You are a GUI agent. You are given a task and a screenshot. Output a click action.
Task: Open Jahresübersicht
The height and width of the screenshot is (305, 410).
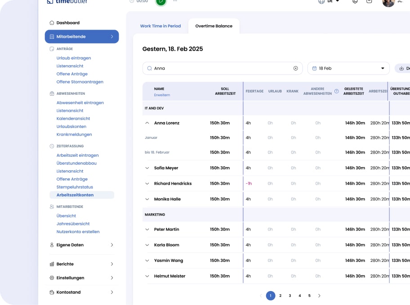[73, 224]
